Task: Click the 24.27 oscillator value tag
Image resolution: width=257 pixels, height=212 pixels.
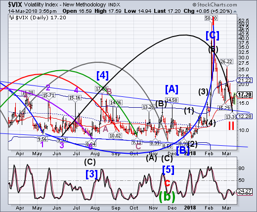Action: [245, 191]
